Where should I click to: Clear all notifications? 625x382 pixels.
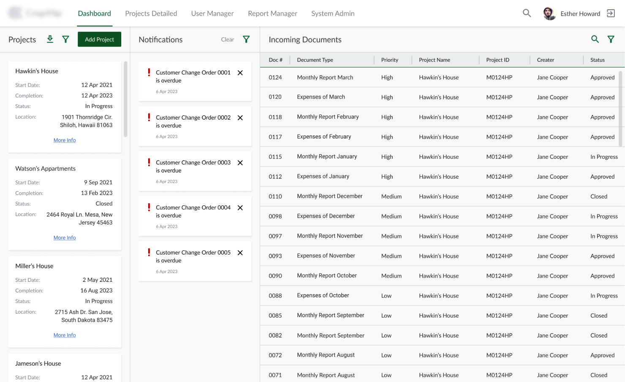228,39
